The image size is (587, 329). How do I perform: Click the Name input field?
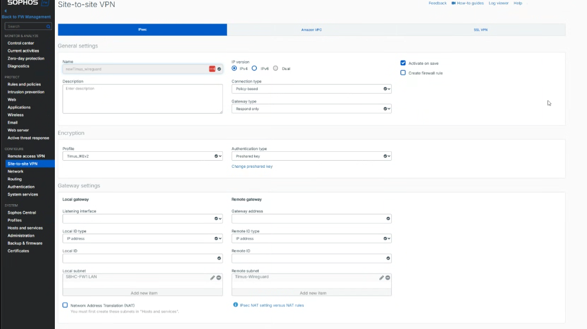[143, 69]
